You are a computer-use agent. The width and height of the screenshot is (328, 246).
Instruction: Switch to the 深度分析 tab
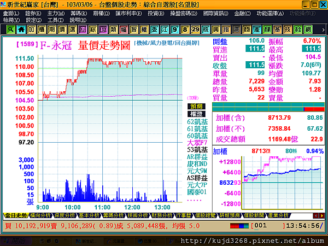click(65, 215)
